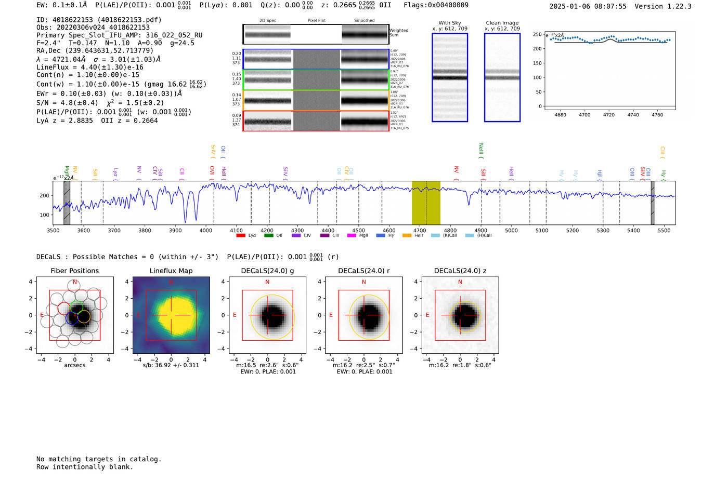
Task: Click the RA,Dec coordinates text
Action: tap(95, 50)
